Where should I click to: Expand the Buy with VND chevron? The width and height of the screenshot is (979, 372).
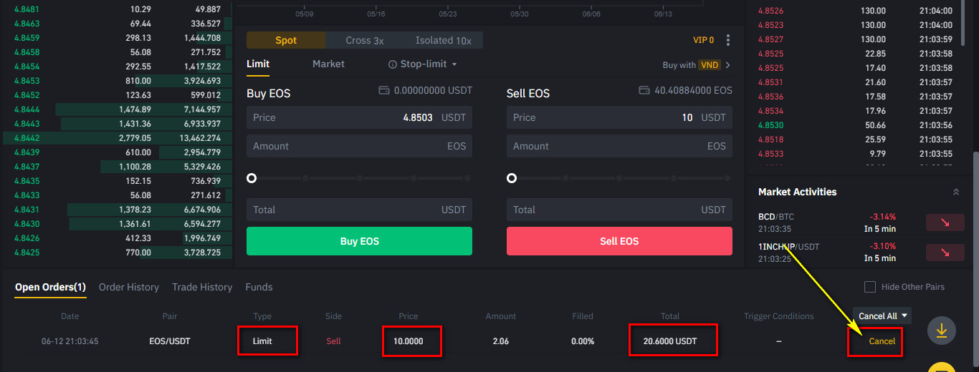pos(728,65)
